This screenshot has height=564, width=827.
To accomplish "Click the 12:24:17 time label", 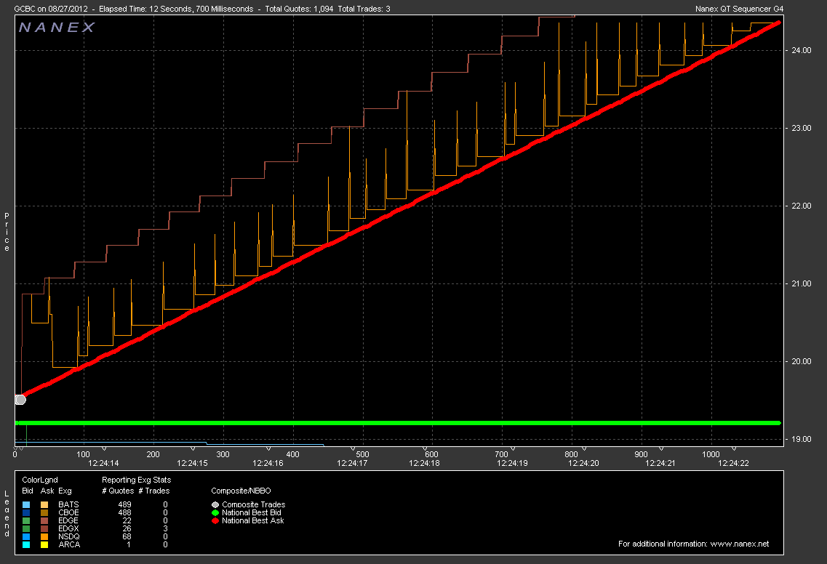I will 352,463.
